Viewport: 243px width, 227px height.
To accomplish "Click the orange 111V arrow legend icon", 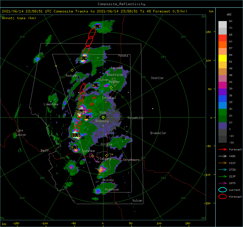I will point(222,163).
